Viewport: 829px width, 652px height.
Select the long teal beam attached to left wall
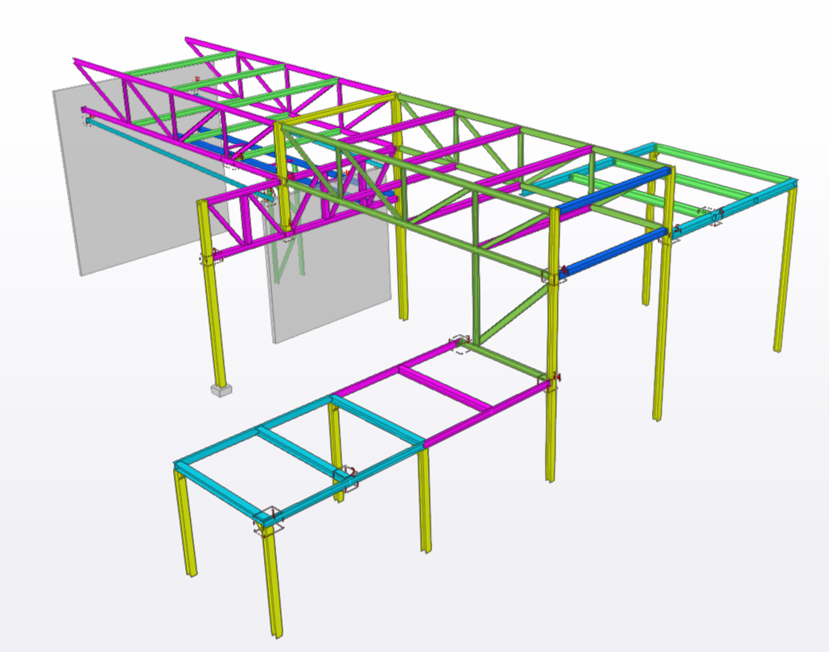click(179, 160)
